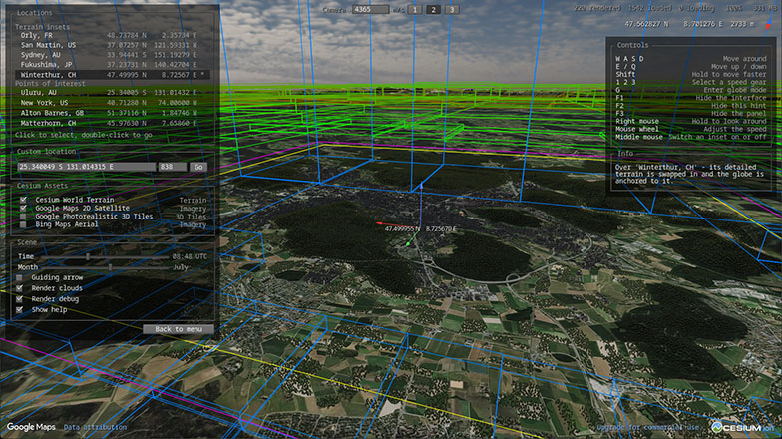Select San Martin, US location row
The image size is (782, 439).
click(112, 45)
